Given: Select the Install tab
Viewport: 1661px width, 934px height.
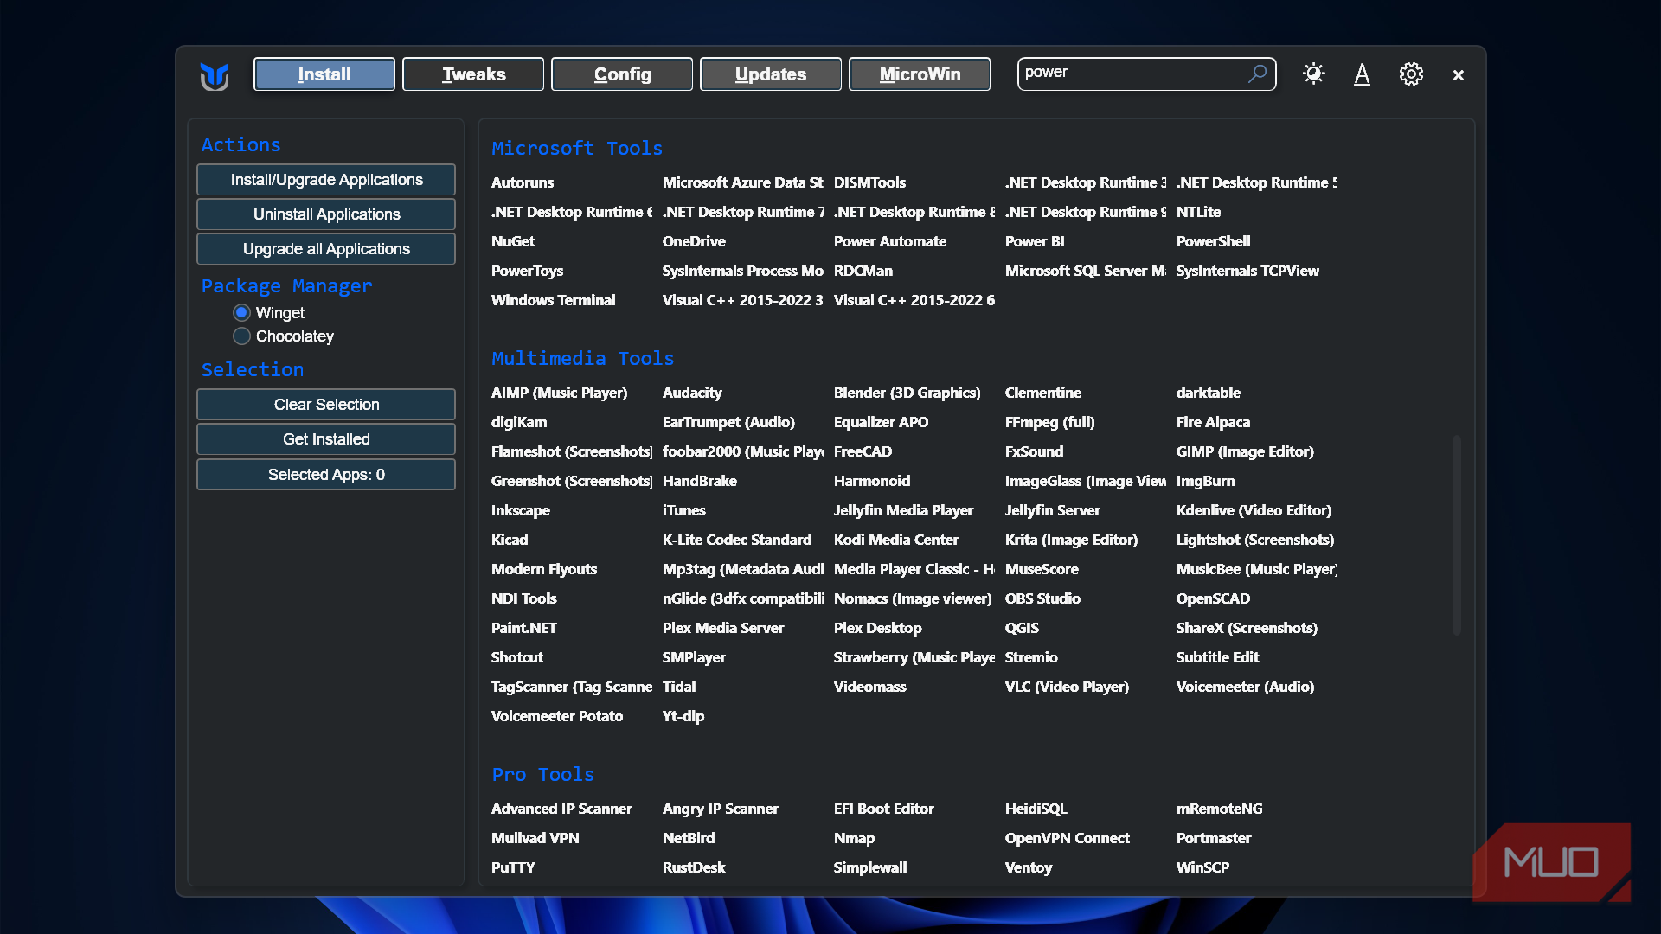Looking at the screenshot, I should click(x=324, y=74).
